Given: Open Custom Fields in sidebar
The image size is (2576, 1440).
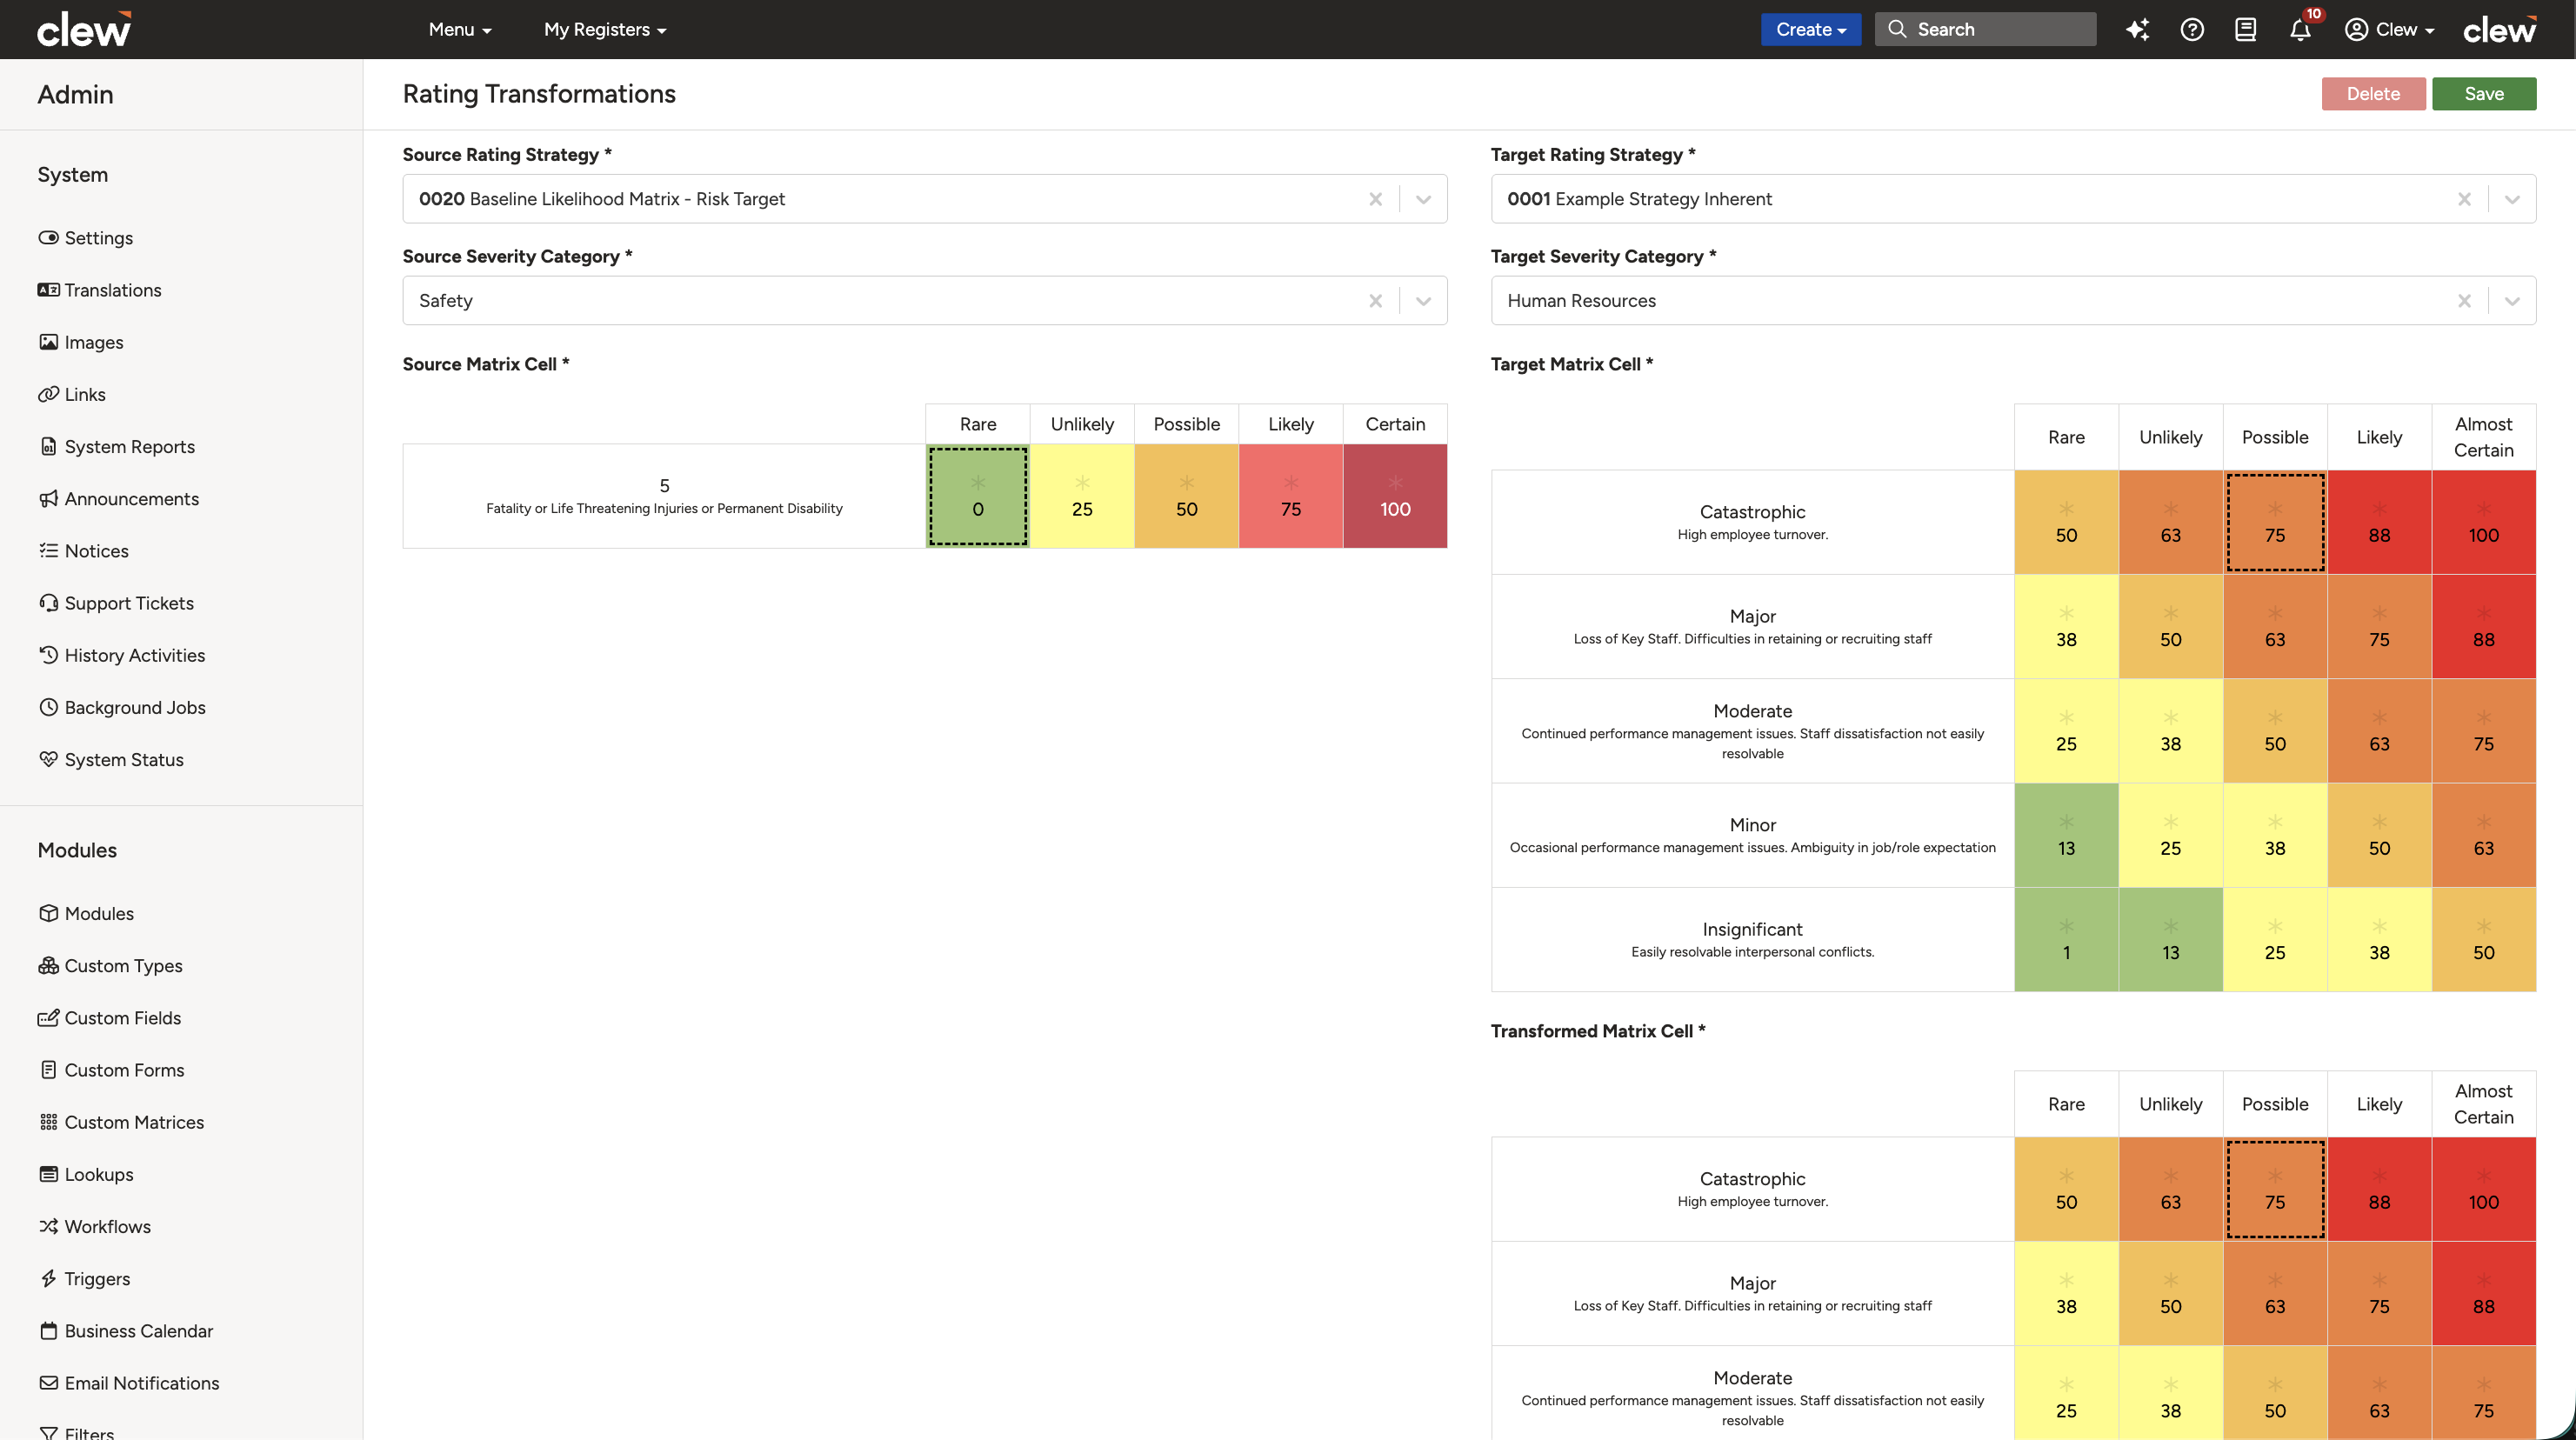Looking at the screenshot, I should (x=109, y=1017).
